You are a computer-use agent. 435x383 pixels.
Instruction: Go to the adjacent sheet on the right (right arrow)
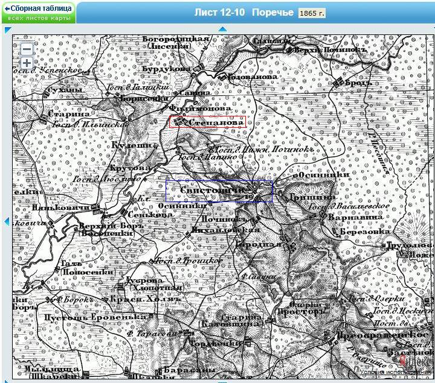(x=431, y=222)
